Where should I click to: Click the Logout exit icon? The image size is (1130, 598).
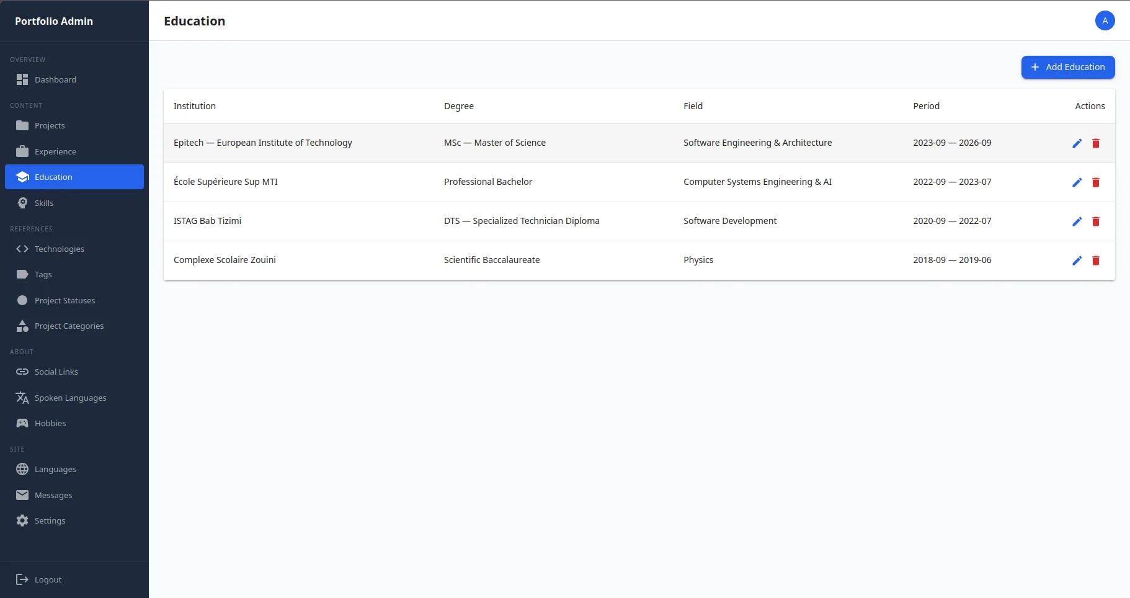coord(22,579)
